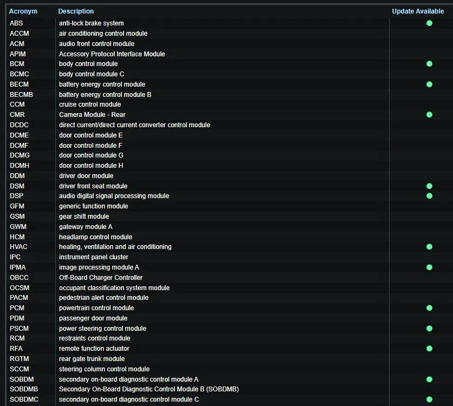This screenshot has height=406, width=453.
Task: Select the 'gear shift module' description
Action: 84,217
